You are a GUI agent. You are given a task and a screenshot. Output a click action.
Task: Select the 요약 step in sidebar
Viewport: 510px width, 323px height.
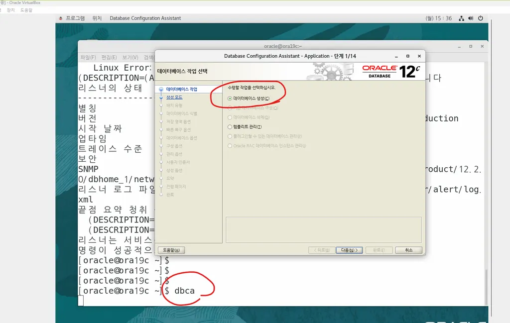(x=170, y=178)
